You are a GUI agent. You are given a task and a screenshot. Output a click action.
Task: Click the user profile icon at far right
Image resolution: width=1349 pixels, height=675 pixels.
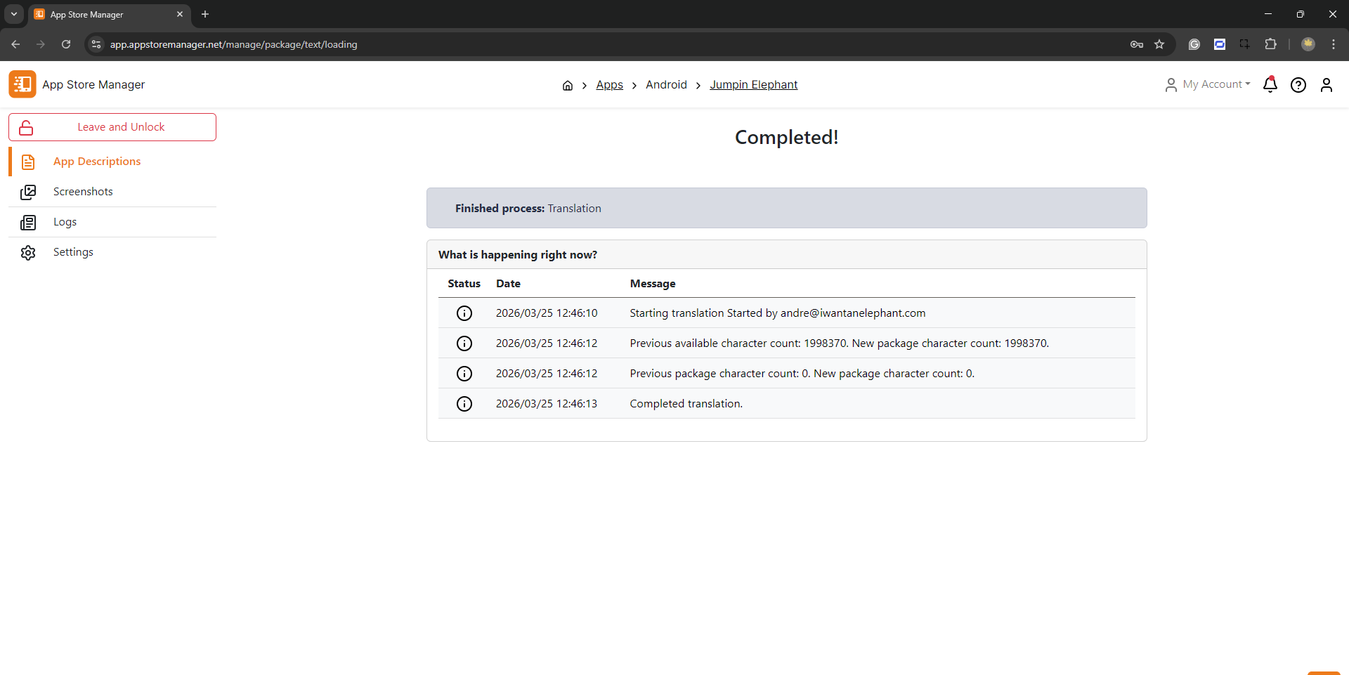pos(1326,85)
